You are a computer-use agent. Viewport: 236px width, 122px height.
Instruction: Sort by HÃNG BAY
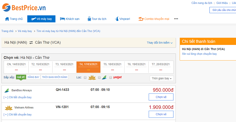point(33,77)
